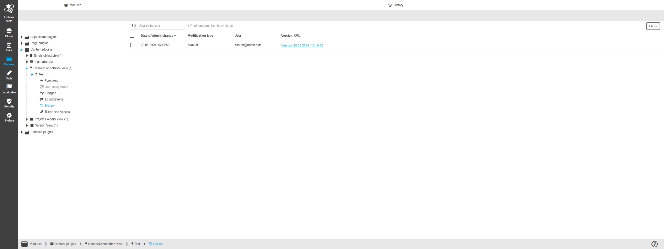
Task: Expand the Single object view node
Action: click(27, 56)
